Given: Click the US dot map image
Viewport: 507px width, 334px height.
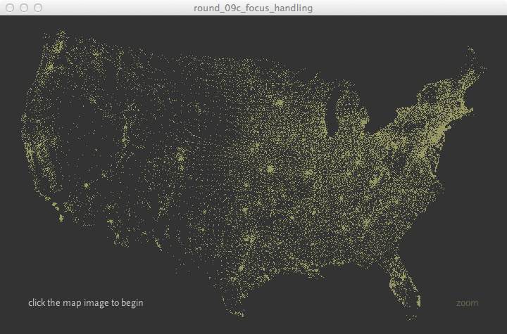Looking at the screenshot, I should click(254, 174).
